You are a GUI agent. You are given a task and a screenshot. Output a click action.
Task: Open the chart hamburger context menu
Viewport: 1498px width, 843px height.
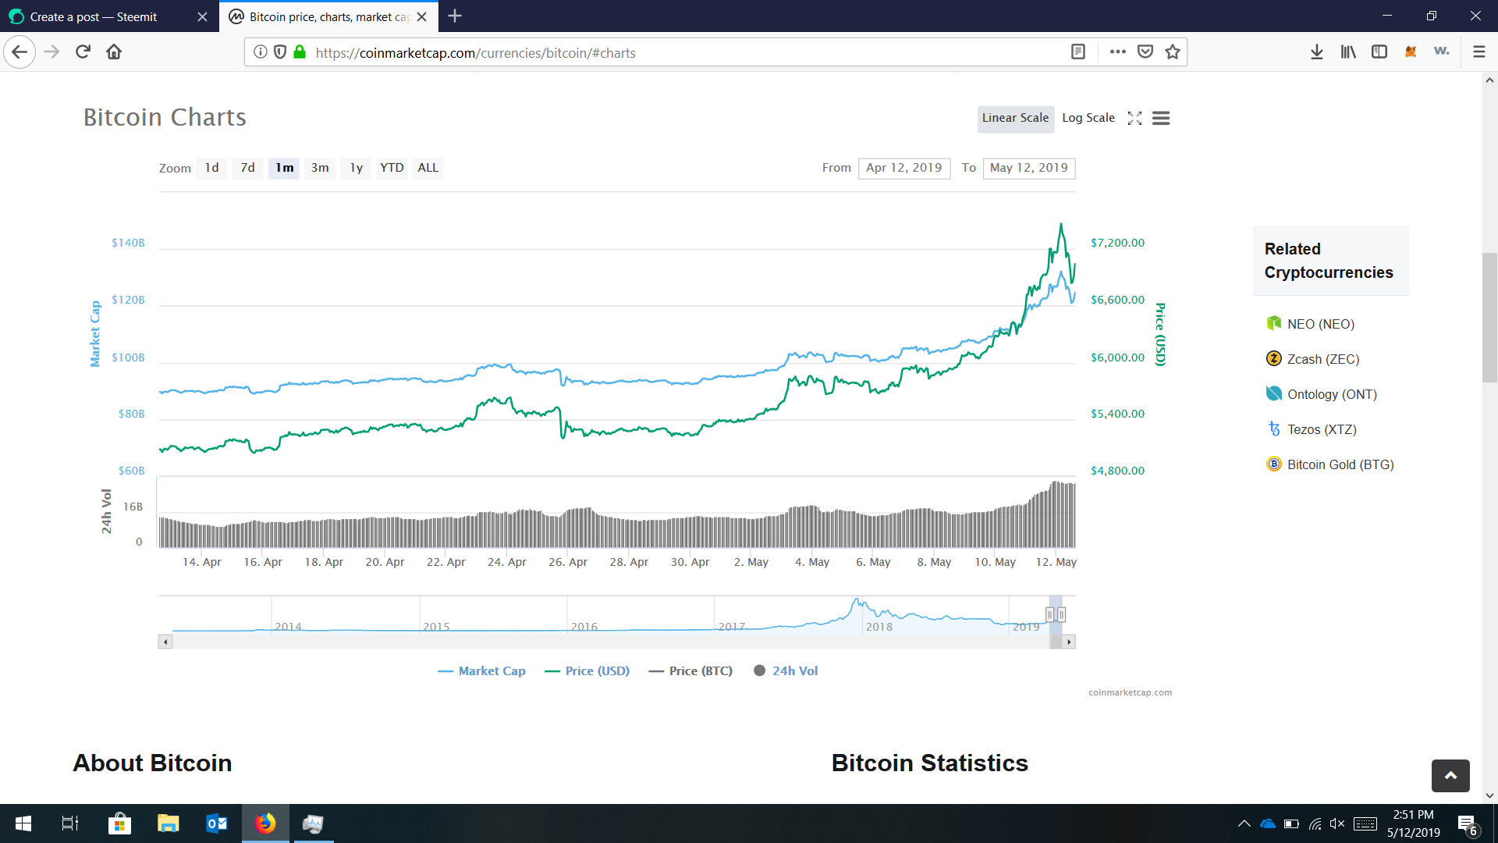[1161, 118]
